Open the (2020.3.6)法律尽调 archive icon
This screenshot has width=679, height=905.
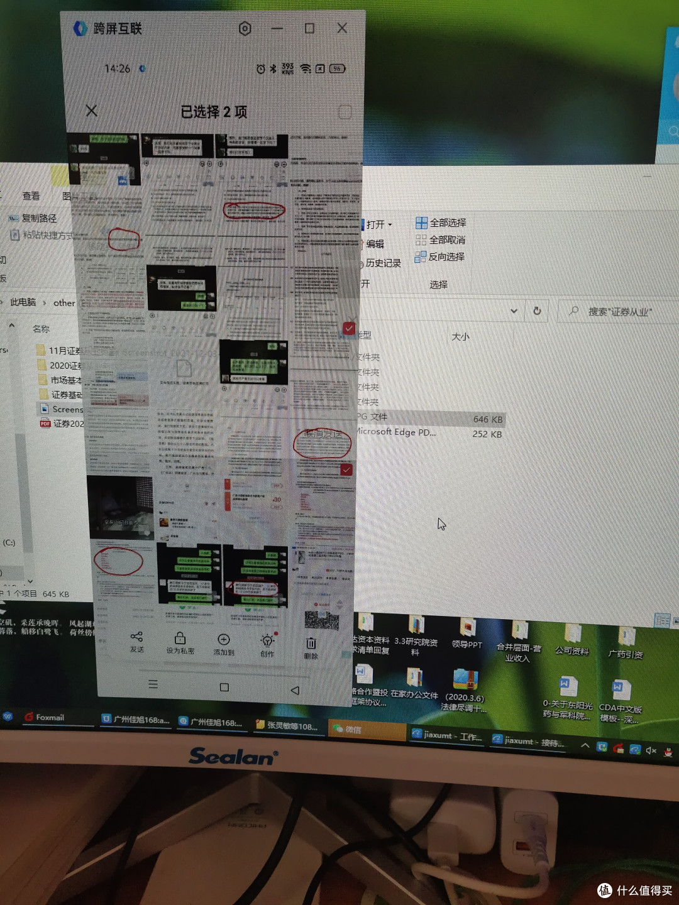[x=465, y=691]
